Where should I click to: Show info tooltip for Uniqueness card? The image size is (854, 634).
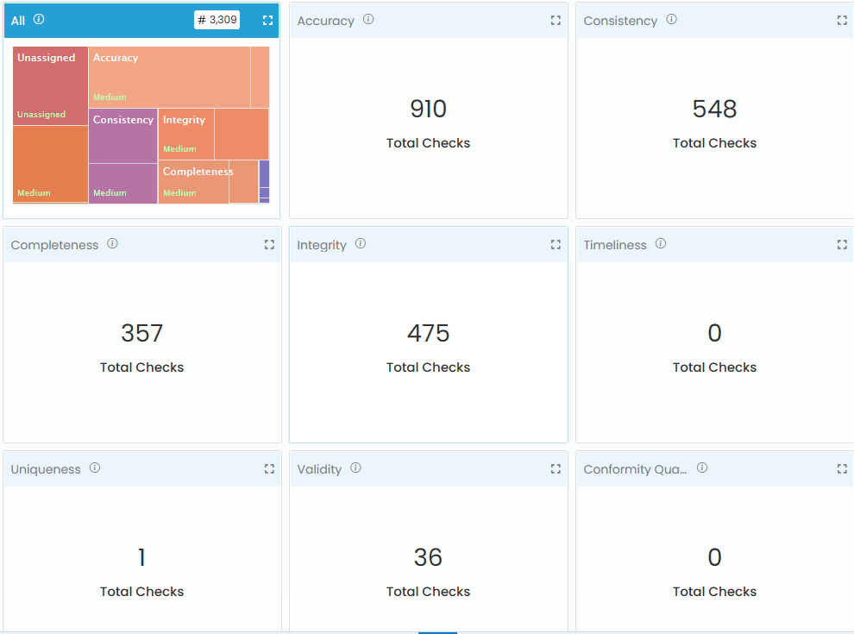95,468
